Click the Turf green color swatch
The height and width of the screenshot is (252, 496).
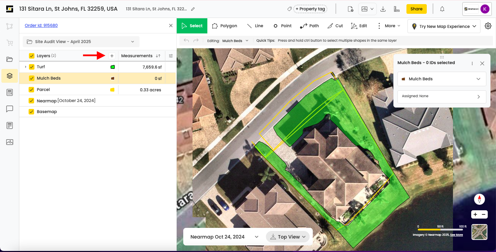pyautogui.click(x=113, y=67)
